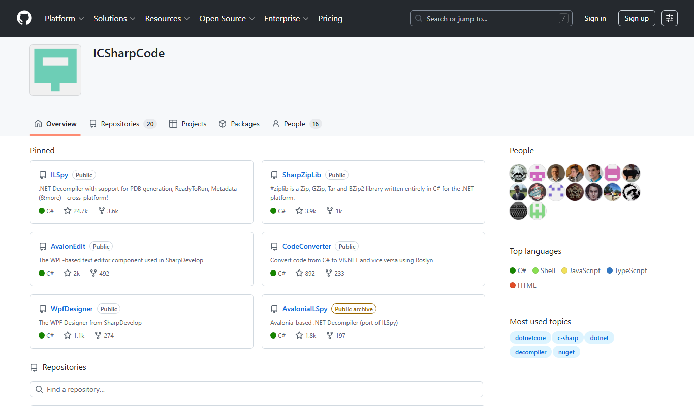Click the star count 1.8k on AvaloniaILSpy
Viewport: 694px width, 406px height.
pyautogui.click(x=306, y=335)
